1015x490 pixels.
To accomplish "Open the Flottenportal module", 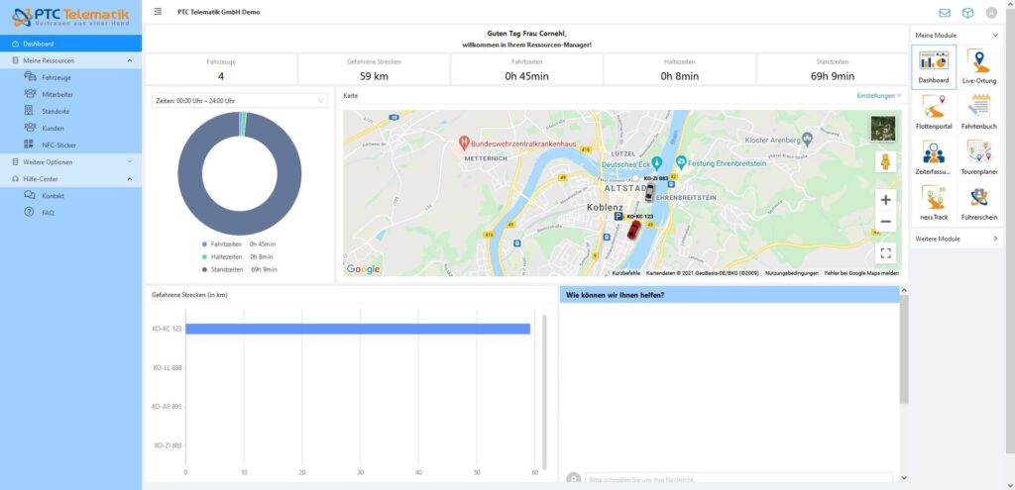I will (934, 111).
